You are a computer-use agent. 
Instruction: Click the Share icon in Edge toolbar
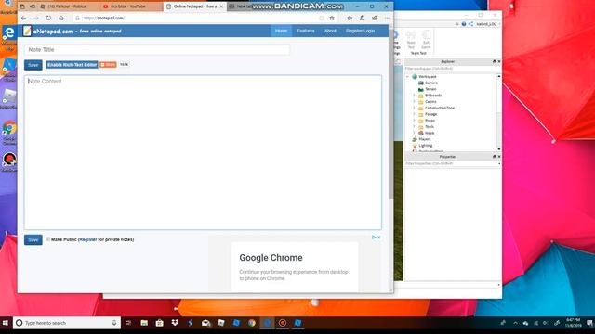click(x=375, y=18)
